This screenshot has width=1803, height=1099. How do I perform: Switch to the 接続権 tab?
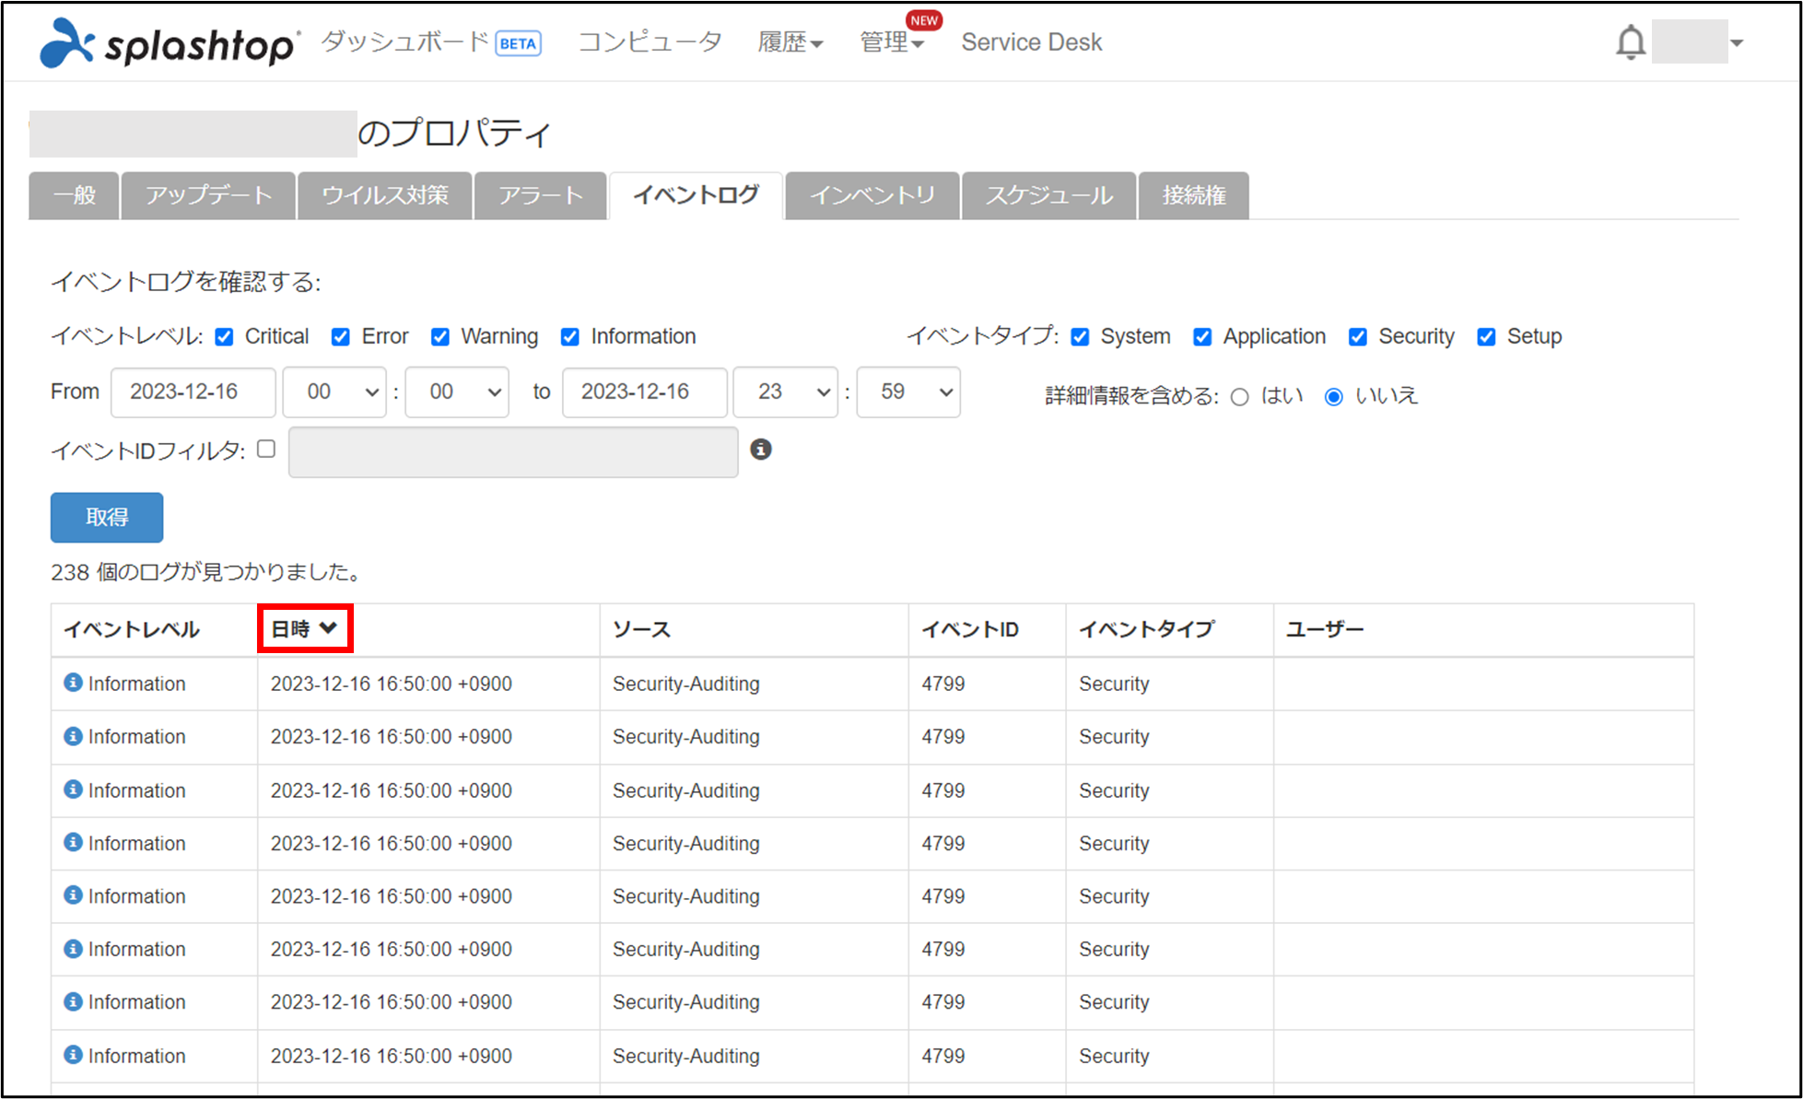1194,195
